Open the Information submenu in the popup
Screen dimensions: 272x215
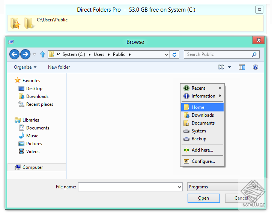[x=203, y=96]
